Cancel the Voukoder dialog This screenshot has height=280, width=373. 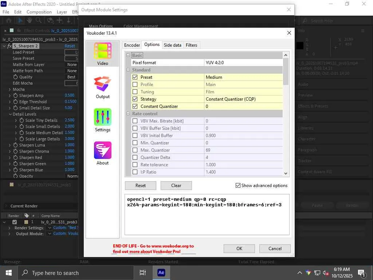275,248
